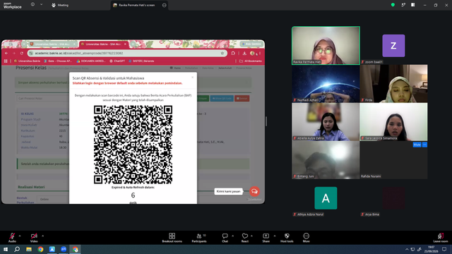Image resolution: width=452 pixels, height=254 pixels.
Task: Change the view layout icon in the title bar
Action: [413, 5]
